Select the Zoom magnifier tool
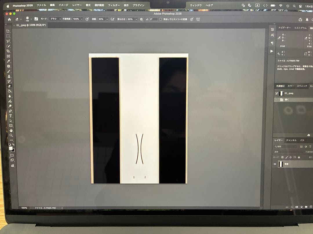Viewport: 313px width, 234px height. [11, 135]
